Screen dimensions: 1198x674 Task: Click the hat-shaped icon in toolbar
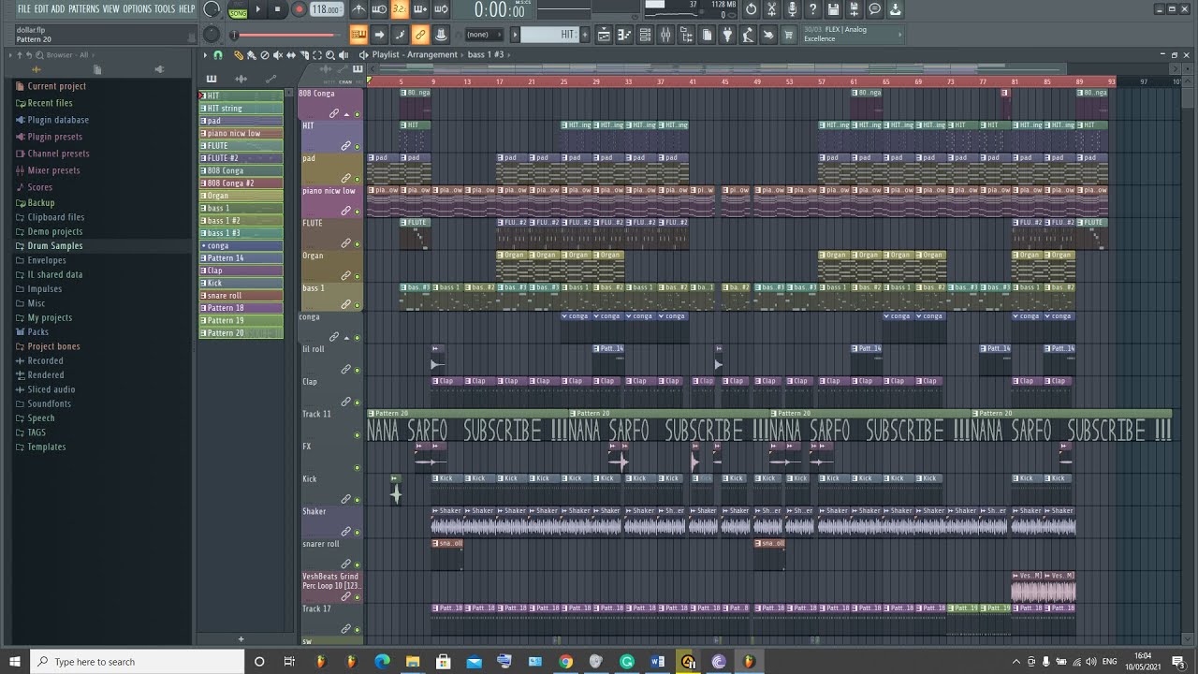coord(441,35)
